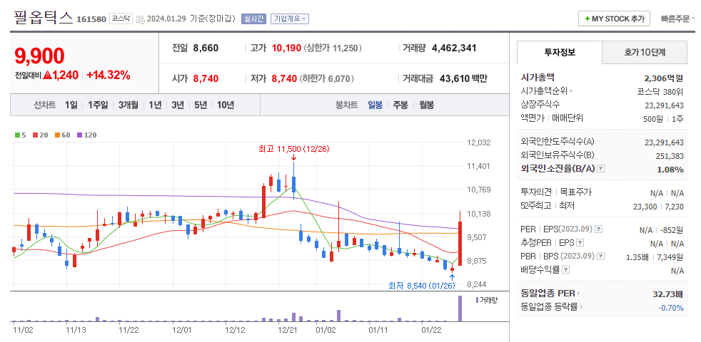Click the calendar icon next to 2024.01.29
This screenshot has height=342, width=701.
pos(141,19)
